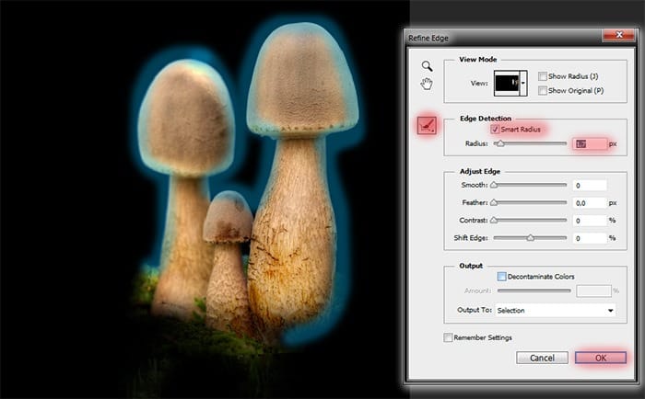Click the Cancel button
Screen dimensions: 645x399
(x=542, y=357)
